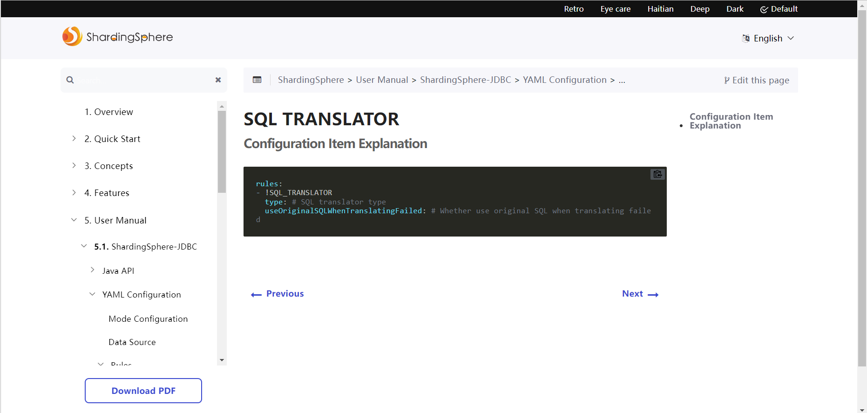Open the ShardingSphere-JDBC breadcrumb link

click(466, 80)
